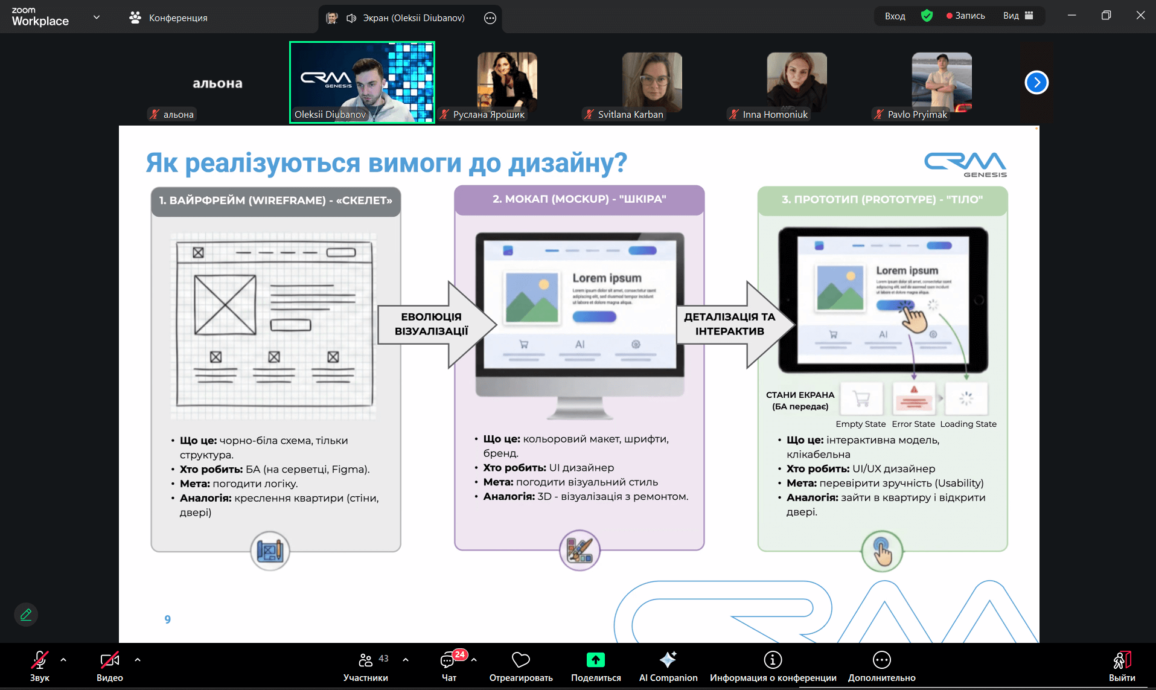Turn on the camera video
The image size is (1156, 690).
pos(109,666)
